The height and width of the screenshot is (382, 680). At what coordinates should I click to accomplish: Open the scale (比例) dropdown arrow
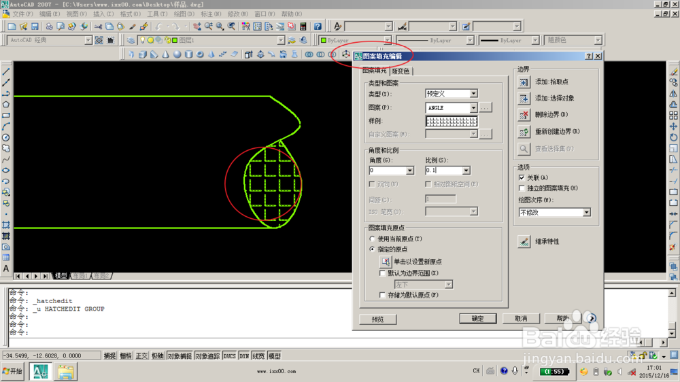pyautogui.click(x=466, y=171)
